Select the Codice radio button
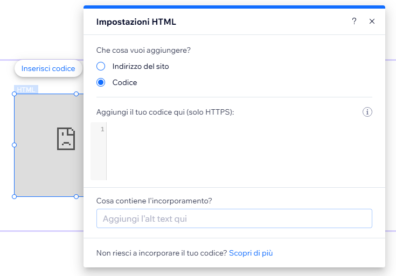Viewport: 396px width, 276px height. pos(101,82)
